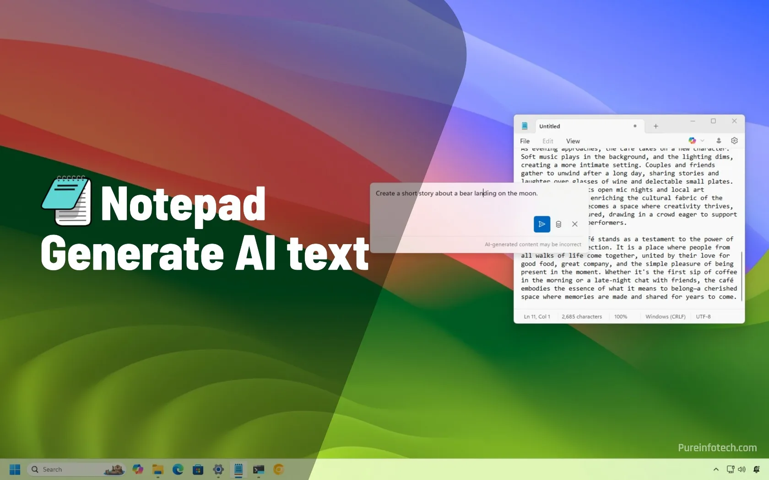
Task: Open Settings gear on the taskbar
Action: [x=218, y=469]
